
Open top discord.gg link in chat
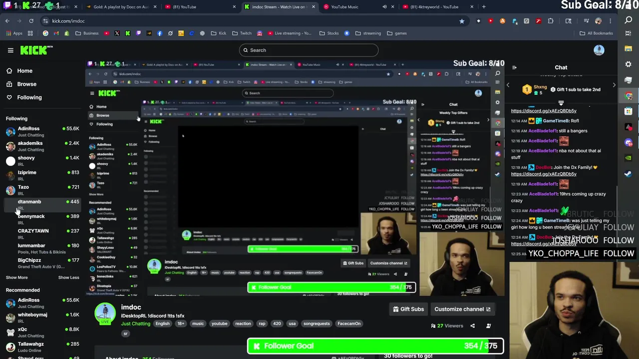[x=544, y=111]
